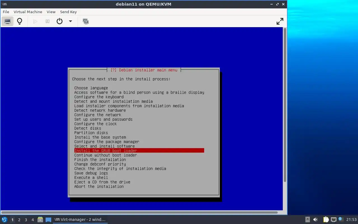Select Check the integrity of installation media
The image size is (358, 224).
(x=120, y=169)
